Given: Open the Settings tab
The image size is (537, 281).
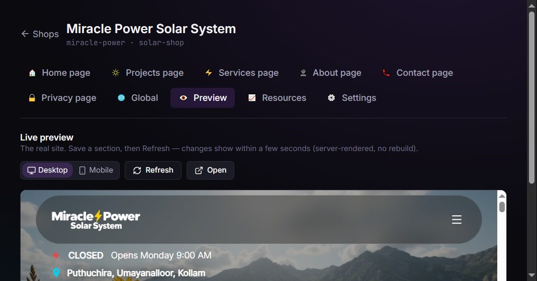Looking at the screenshot, I should coord(352,98).
